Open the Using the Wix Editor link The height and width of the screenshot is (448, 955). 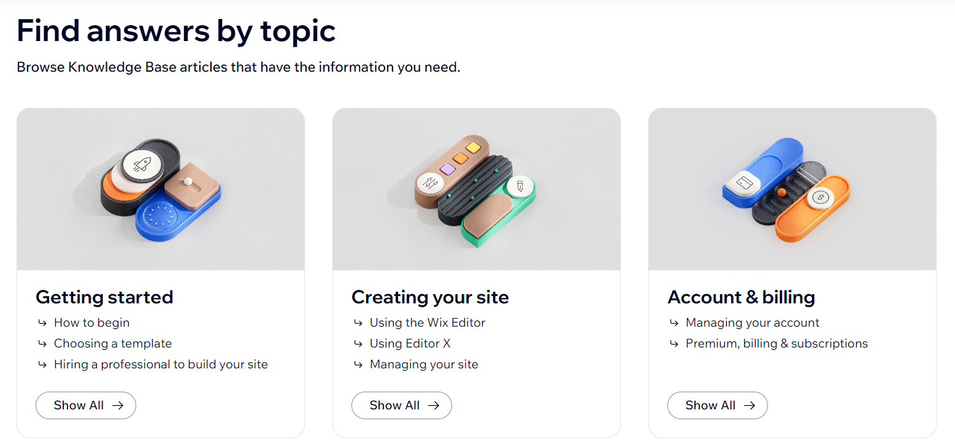point(428,322)
